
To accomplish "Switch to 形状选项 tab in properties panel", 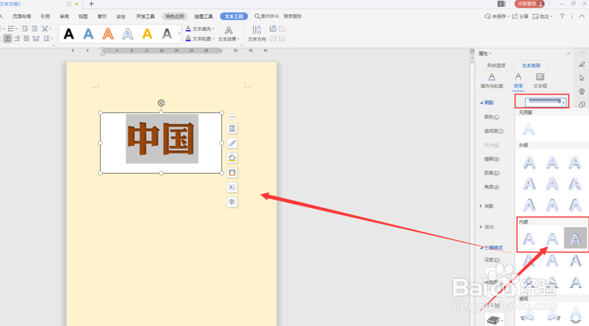I will pyautogui.click(x=496, y=66).
